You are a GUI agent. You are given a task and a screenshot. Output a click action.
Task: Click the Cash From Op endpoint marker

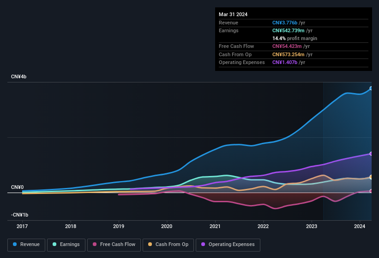pos(371,177)
